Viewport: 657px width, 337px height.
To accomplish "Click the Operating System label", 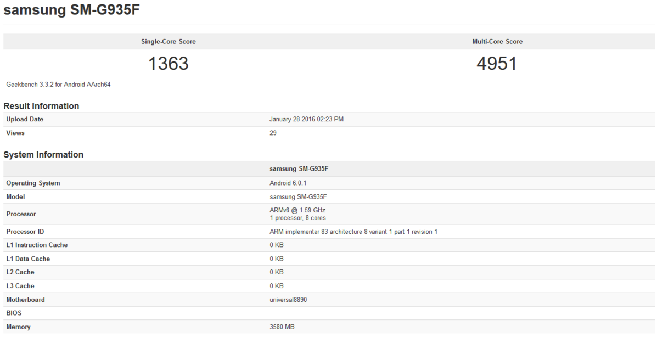I will tap(33, 183).
